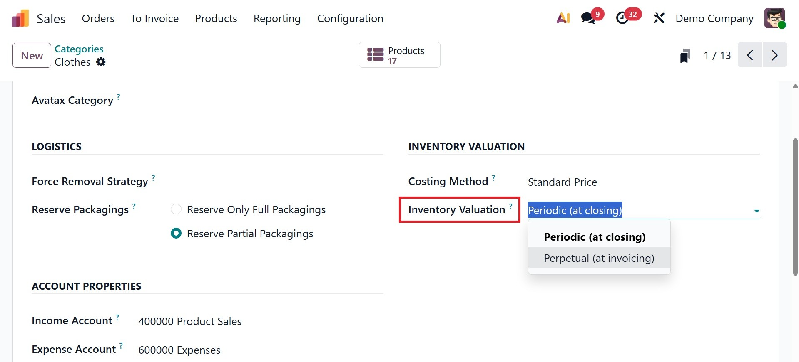
Task: Go to the previous category record
Action: (x=750, y=55)
